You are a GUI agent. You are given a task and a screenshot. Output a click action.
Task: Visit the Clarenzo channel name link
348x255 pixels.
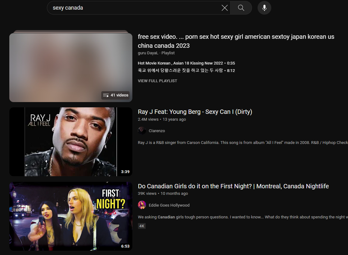(x=157, y=131)
